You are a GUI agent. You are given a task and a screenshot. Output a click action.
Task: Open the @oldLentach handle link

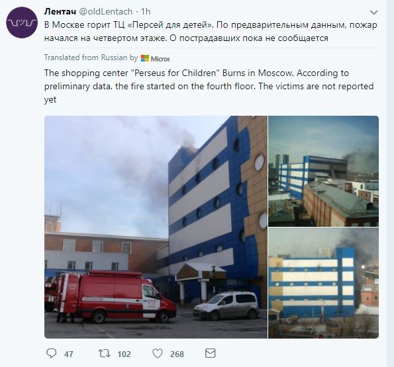coord(106,11)
